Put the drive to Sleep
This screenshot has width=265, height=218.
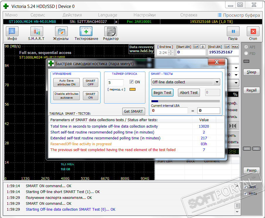(252, 72)
